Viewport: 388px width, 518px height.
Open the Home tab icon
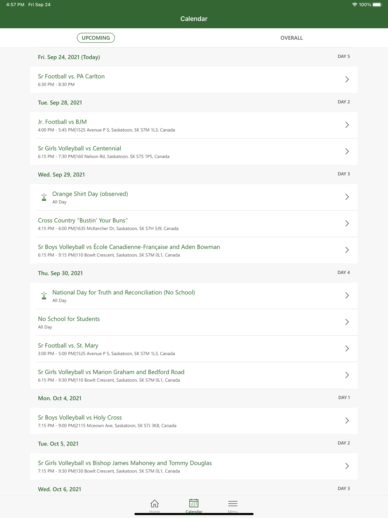point(154,504)
